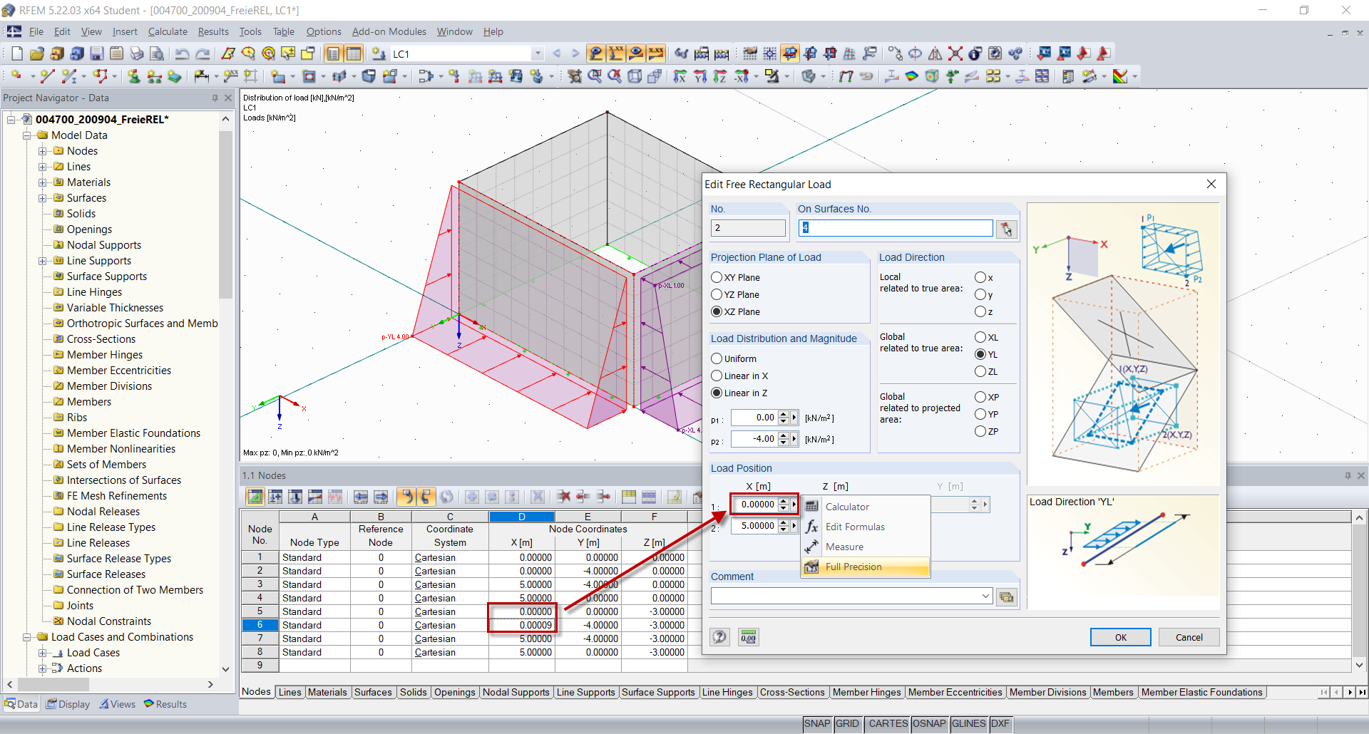Open the comment library button
This screenshot has width=1369, height=734.
point(1006,596)
